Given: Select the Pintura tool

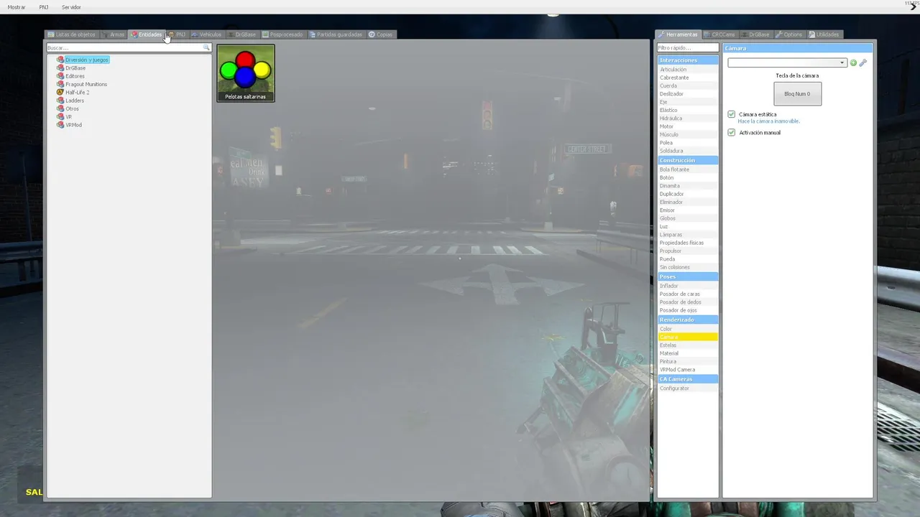Looking at the screenshot, I should [688, 362].
